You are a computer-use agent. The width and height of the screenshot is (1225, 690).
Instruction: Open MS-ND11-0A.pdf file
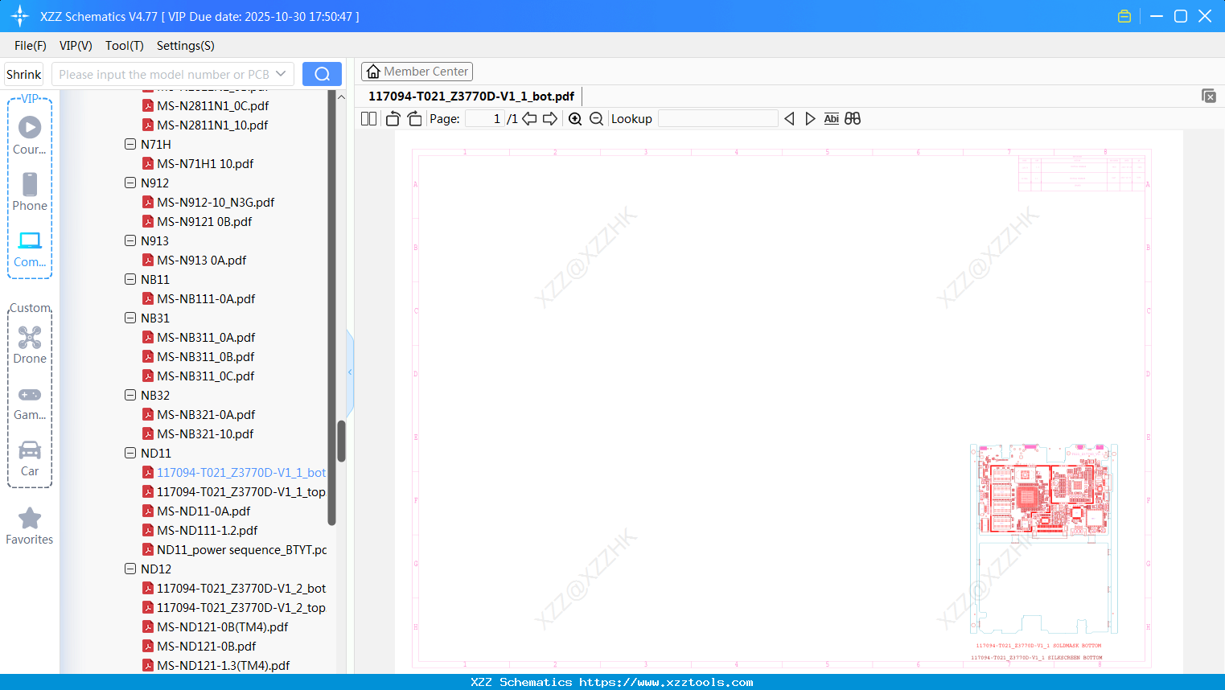click(203, 511)
